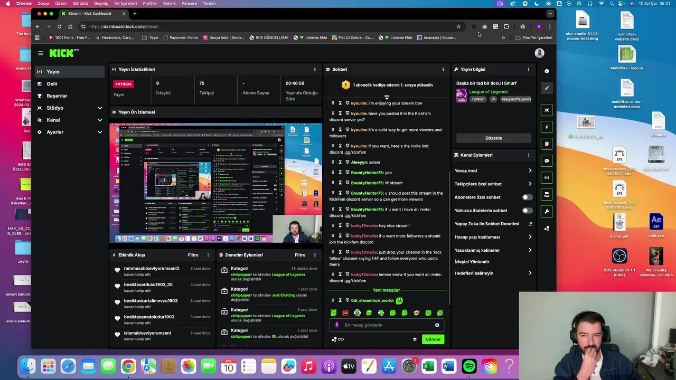Toggle the stream preview widget icon
The height and width of the screenshot is (380, 676).
[x=547, y=110]
